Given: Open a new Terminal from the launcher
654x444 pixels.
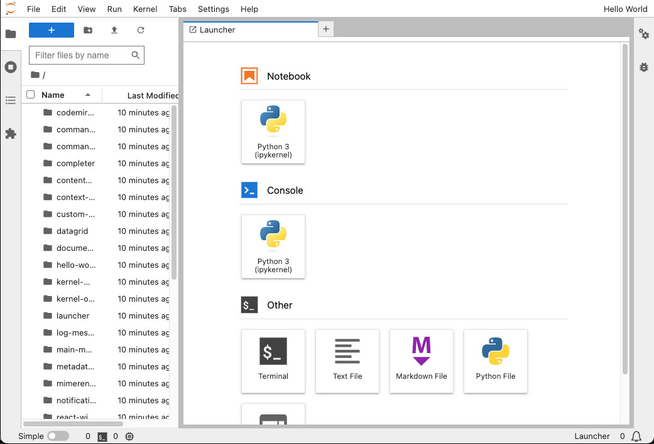Looking at the screenshot, I should click(273, 361).
